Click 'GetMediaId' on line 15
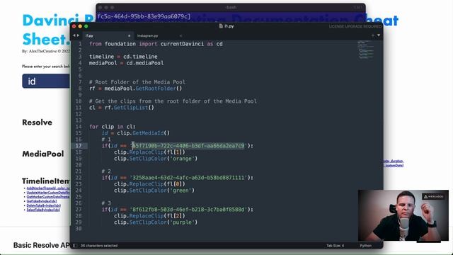453x255 pixels. click(x=148, y=133)
